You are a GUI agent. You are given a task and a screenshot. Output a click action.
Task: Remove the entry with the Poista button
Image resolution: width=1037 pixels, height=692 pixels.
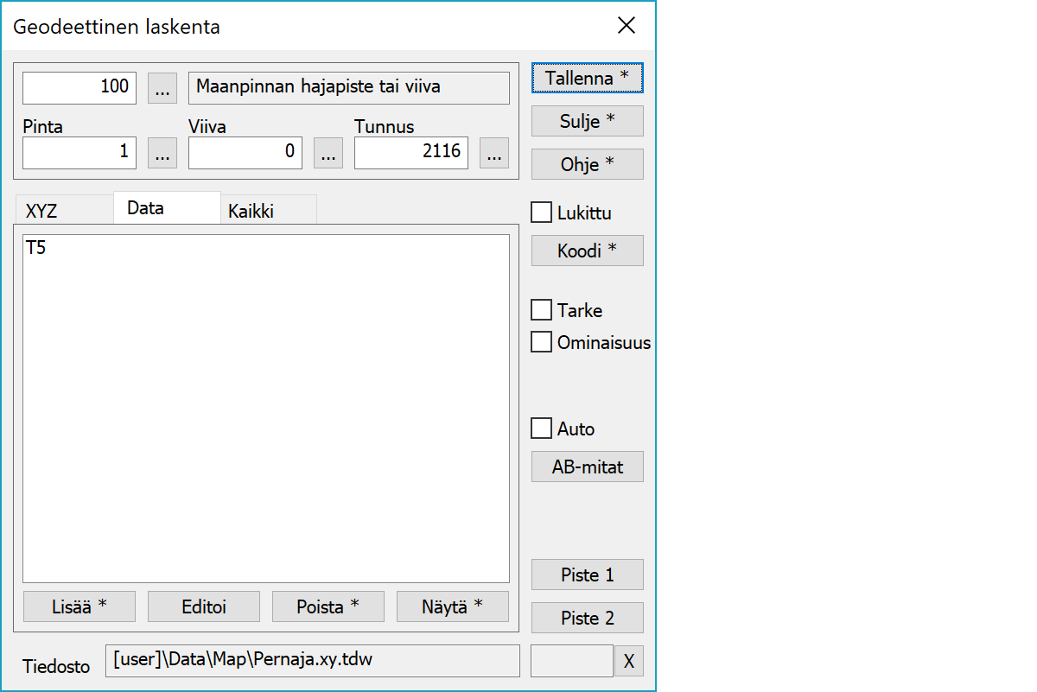(x=328, y=606)
